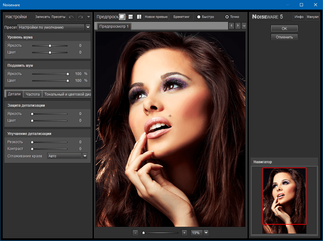323x241 pixels.
Task: Click the undo arrow in Настройки panel
Action: [x=71, y=17]
